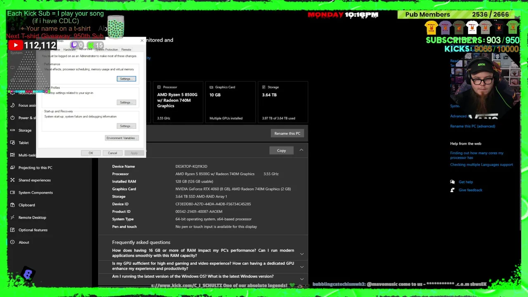Open Tablet settings page
This screenshot has height=297, width=528.
click(x=24, y=143)
